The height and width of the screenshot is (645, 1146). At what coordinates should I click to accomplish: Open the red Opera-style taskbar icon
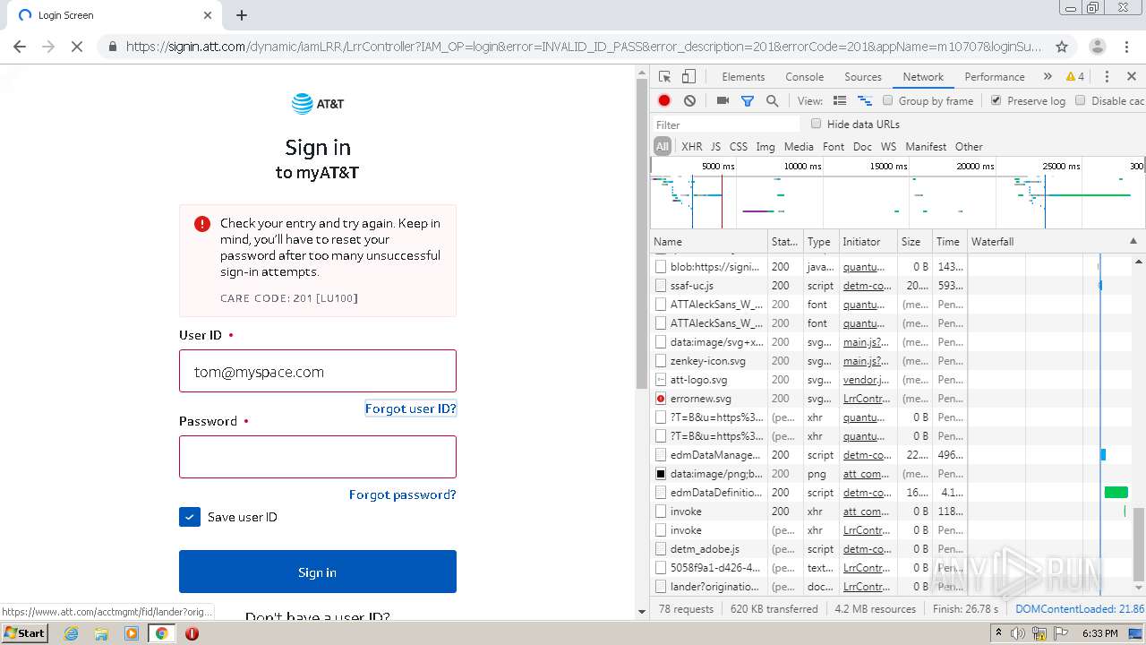pos(192,633)
